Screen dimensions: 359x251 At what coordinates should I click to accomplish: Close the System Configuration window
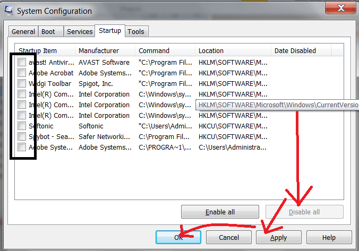340,8
